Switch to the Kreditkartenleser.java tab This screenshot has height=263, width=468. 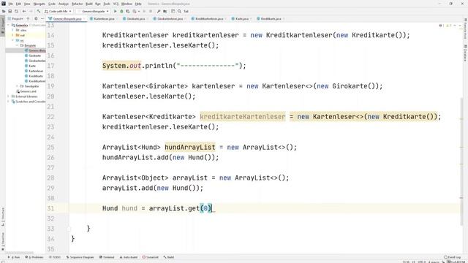pos(208,19)
